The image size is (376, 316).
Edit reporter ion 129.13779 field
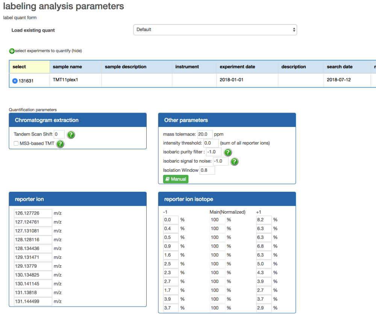point(33,266)
